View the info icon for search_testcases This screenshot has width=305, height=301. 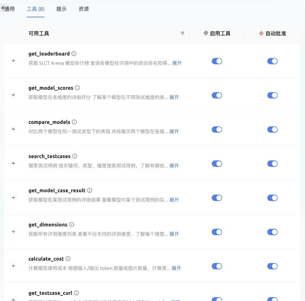(x=75, y=156)
